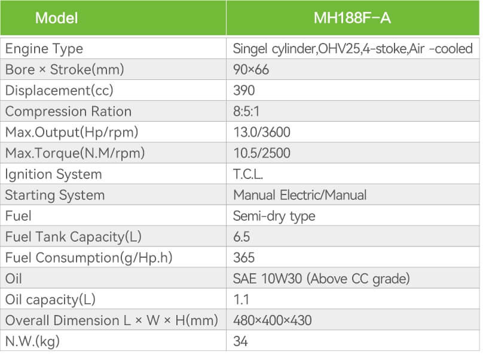Select the Max.Output value 13.0/3600
483x355 pixels.
click(262, 132)
